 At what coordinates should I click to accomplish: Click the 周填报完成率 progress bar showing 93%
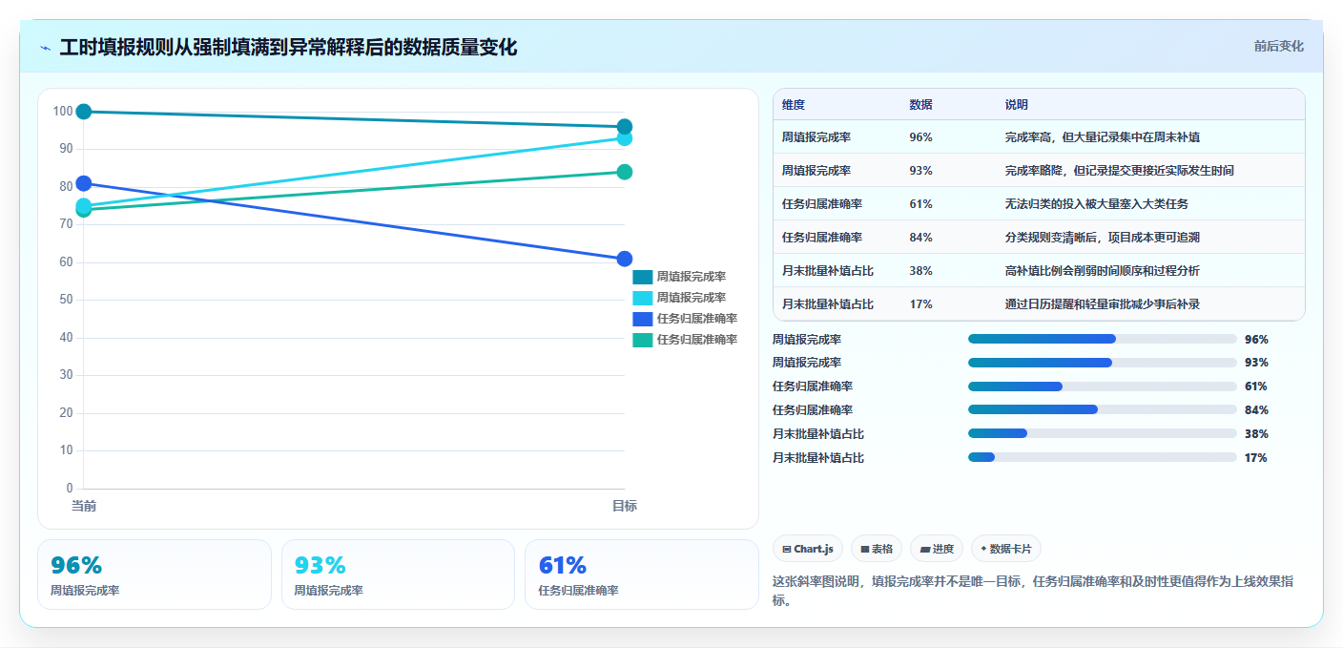pyautogui.click(x=1102, y=363)
